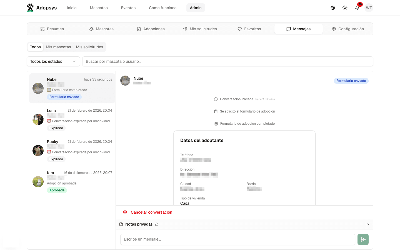Select the Todos filter
The image size is (400, 250).
pyautogui.click(x=35, y=47)
